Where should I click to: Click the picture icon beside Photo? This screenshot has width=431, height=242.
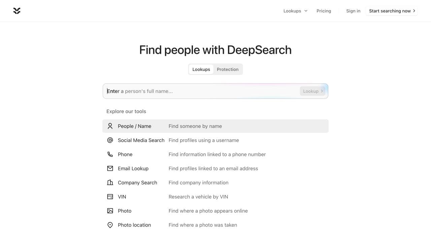pos(110,211)
